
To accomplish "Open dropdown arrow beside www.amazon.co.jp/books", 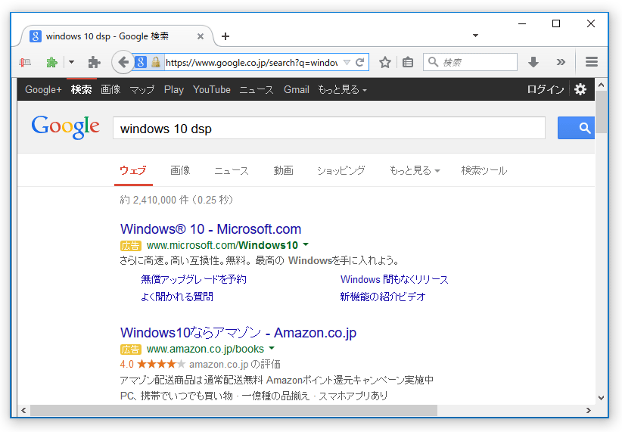I will pyautogui.click(x=272, y=348).
